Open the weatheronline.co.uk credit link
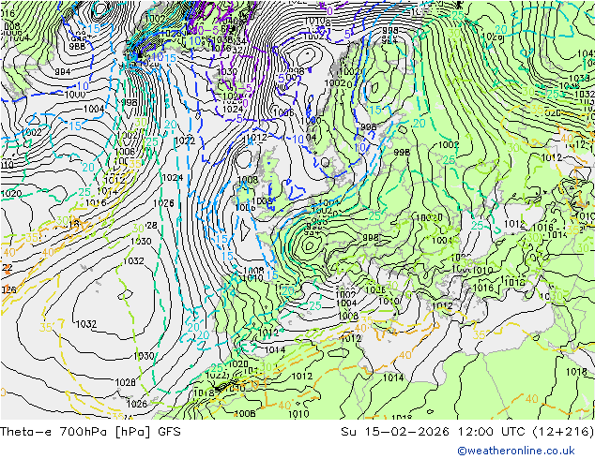The width and height of the screenshot is (595, 459). pyautogui.click(x=516, y=451)
